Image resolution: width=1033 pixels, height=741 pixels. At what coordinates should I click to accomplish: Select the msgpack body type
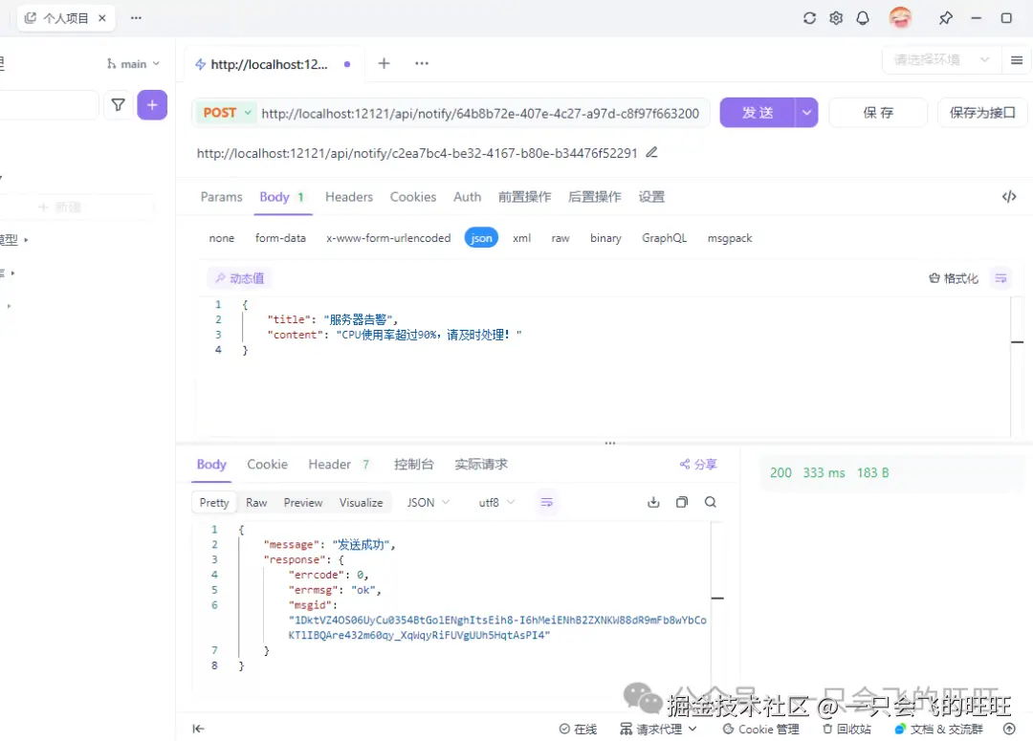click(x=730, y=238)
